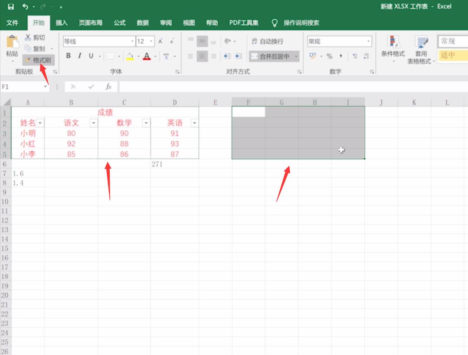Open the 英语 column filter dropdown
The image size is (468, 355).
point(195,123)
